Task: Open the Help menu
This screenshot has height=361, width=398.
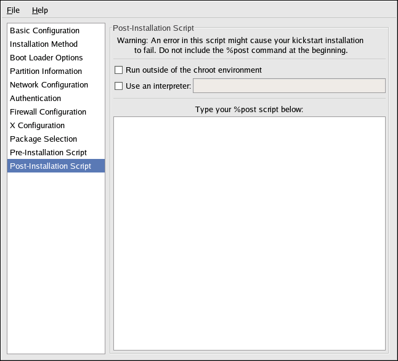Action: click(x=39, y=10)
